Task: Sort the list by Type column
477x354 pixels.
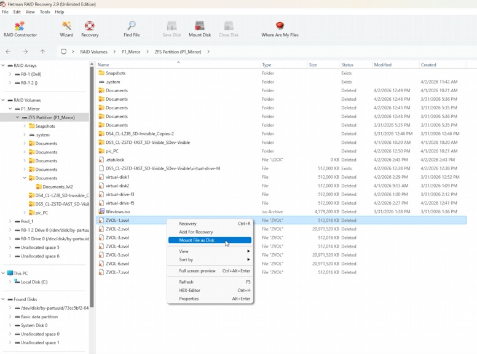Action: click(284, 65)
